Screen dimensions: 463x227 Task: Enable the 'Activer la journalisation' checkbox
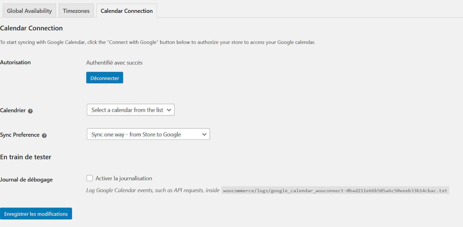[x=90, y=178]
